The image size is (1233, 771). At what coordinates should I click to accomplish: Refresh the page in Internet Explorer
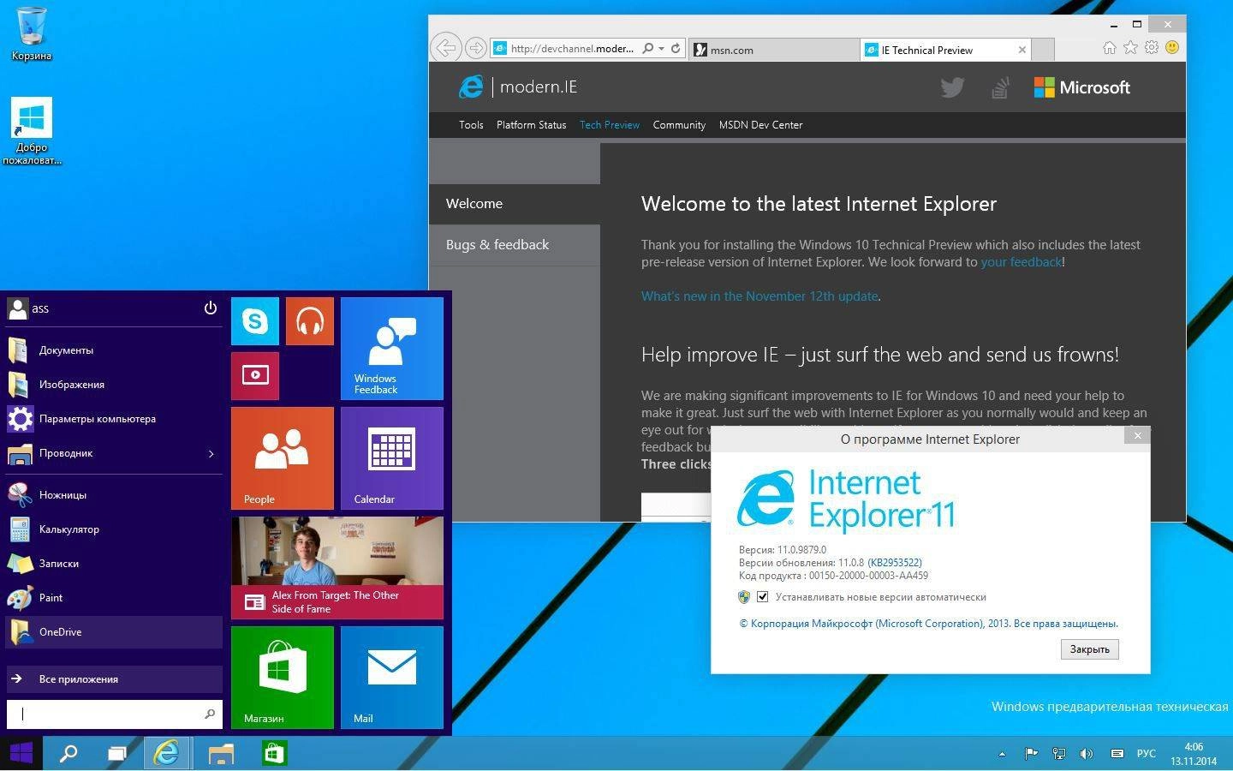pyautogui.click(x=676, y=49)
